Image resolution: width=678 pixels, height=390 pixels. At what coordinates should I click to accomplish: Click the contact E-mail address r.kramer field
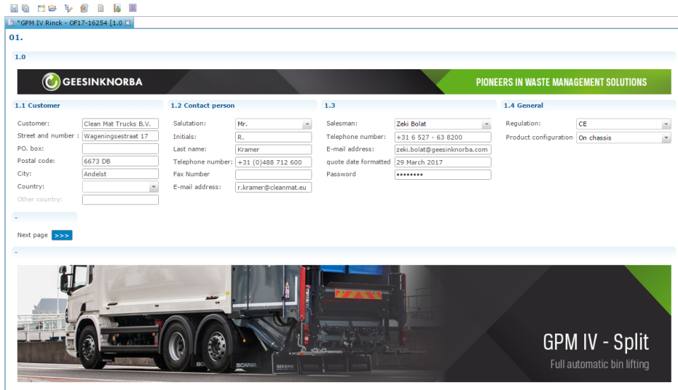pos(273,188)
